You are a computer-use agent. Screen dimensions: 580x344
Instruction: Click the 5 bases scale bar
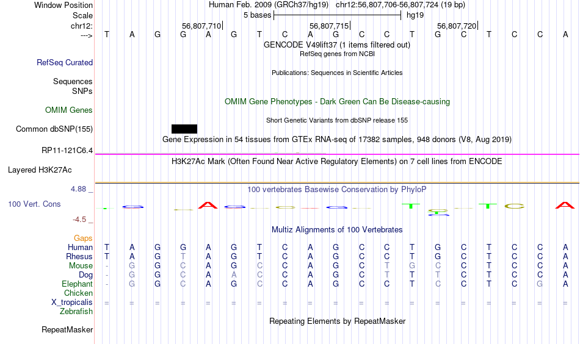(337, 15)
